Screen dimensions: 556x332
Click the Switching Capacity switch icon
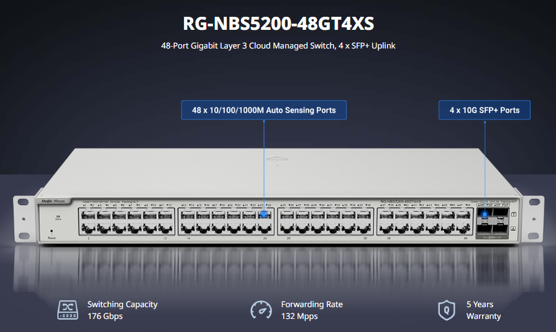click(68, 310)
